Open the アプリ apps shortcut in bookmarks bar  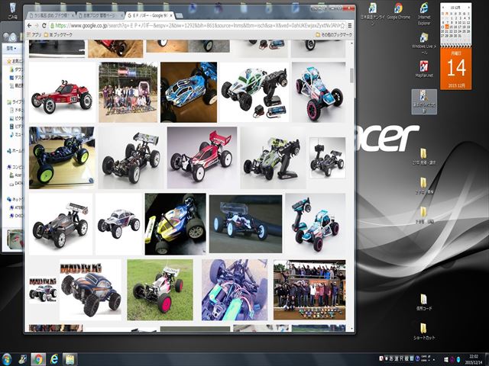pos(34,34)
